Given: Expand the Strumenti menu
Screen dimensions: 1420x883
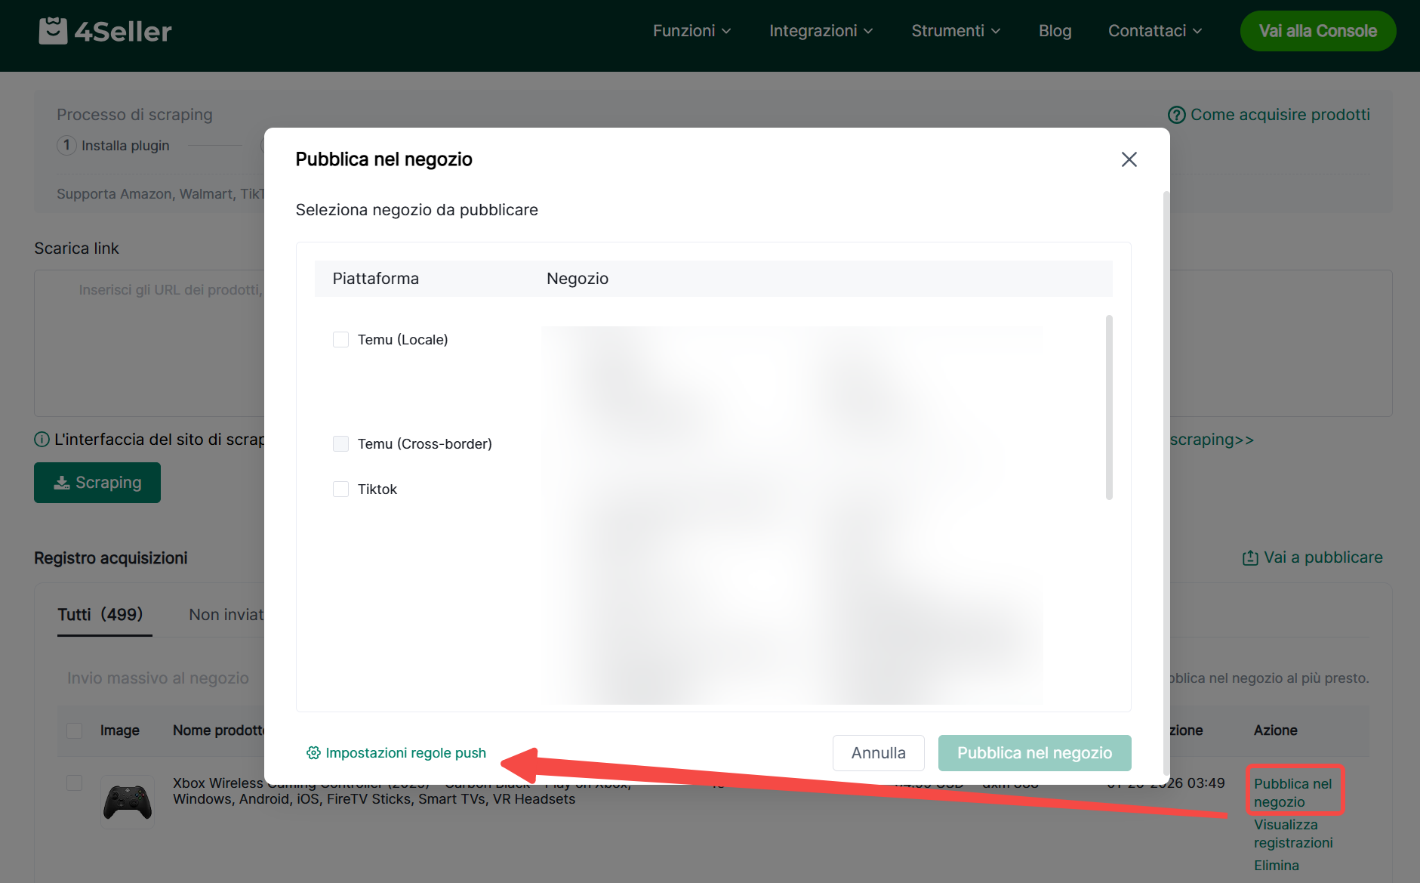Looking at the screenshot, I should (x=955, y=31).
